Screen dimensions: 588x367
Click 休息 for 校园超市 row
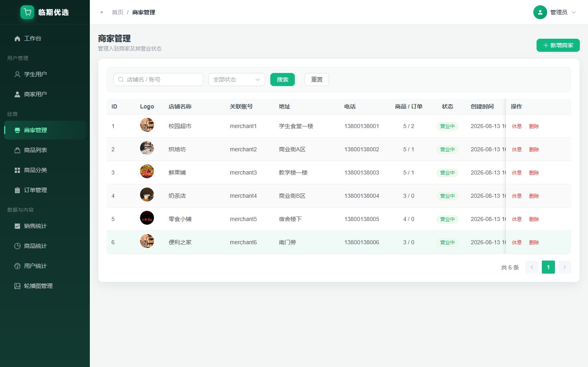tap(517, 126)
